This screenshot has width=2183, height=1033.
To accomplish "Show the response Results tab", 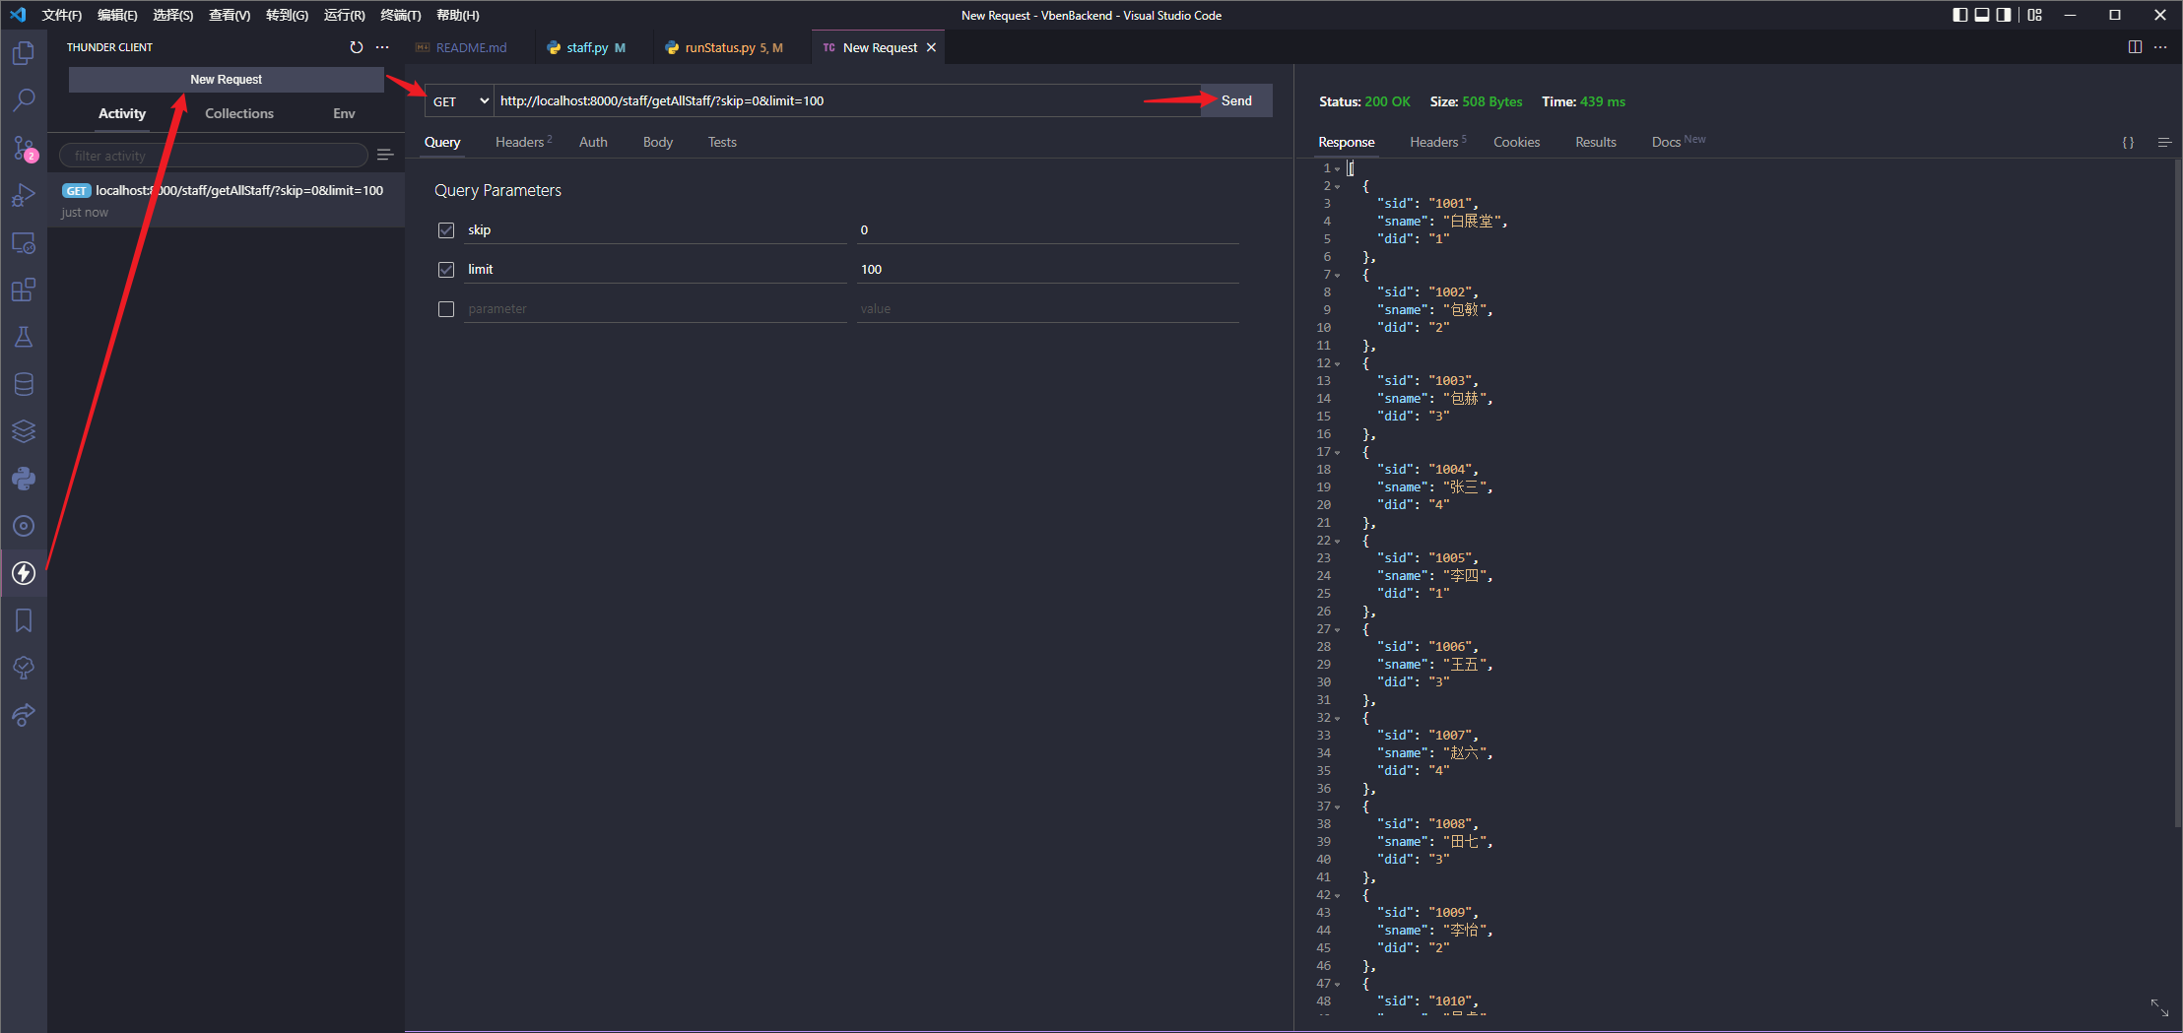I will coord(1595,142).
